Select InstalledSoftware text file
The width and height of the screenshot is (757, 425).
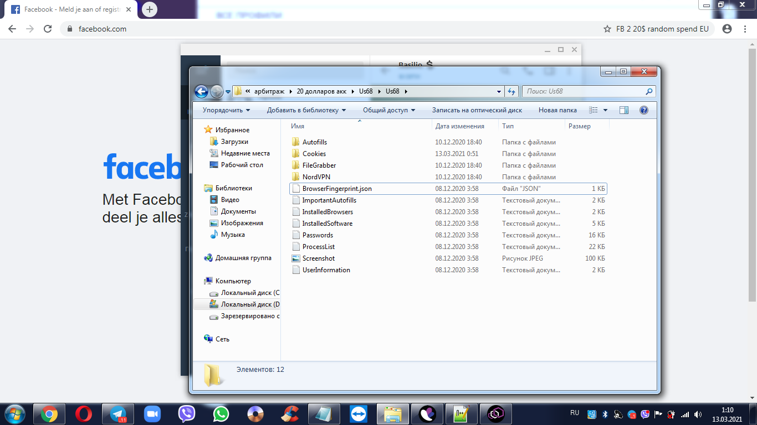click(327, 224)
